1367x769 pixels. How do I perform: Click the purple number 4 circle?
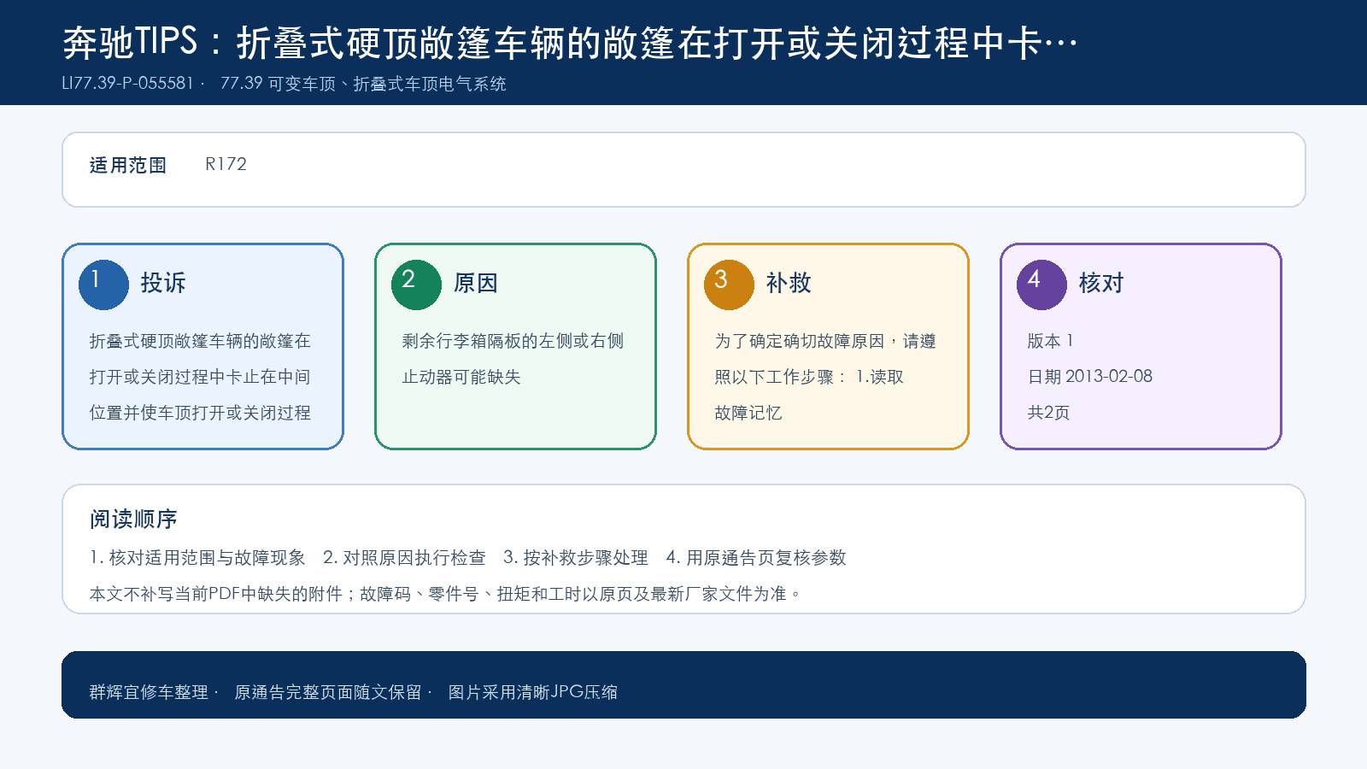pos(1041,285)
